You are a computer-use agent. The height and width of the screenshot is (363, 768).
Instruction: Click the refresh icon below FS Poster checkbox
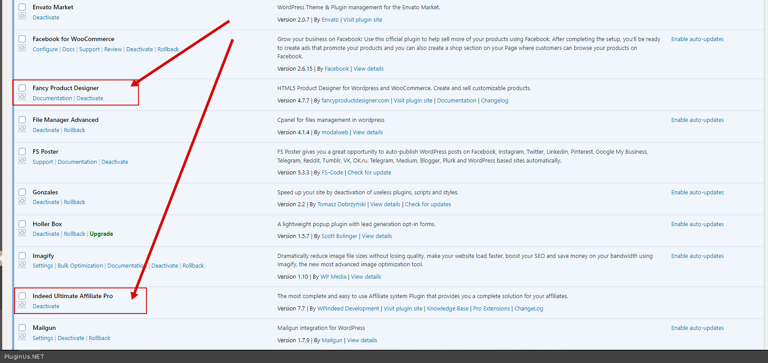pos(22,161)
